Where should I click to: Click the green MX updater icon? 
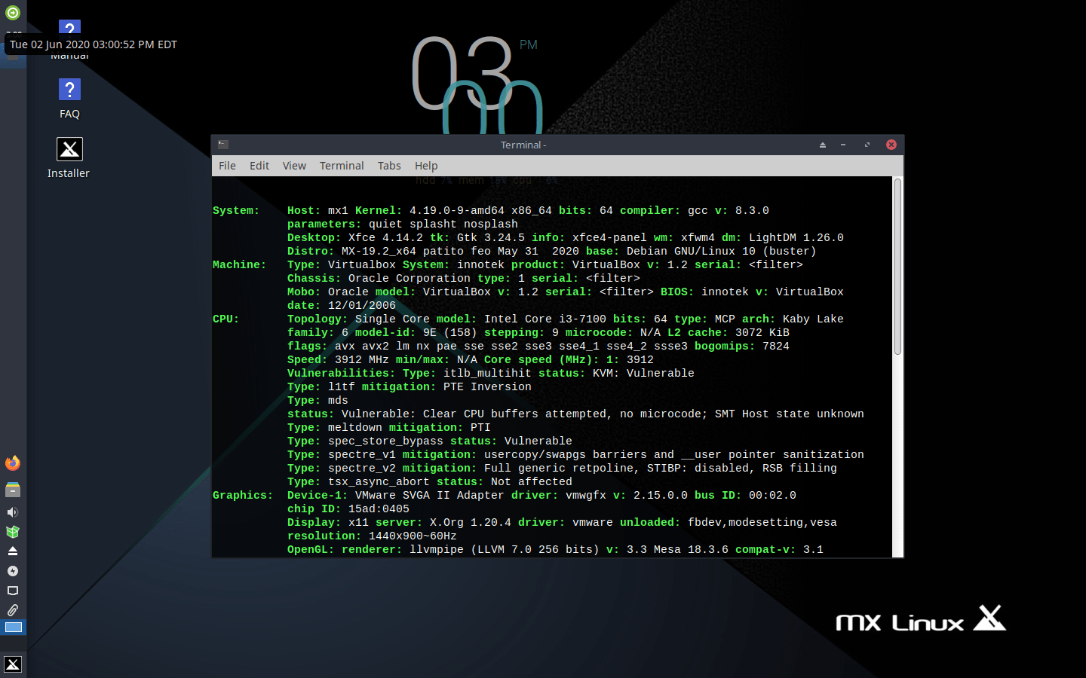(x=12, y=12)
